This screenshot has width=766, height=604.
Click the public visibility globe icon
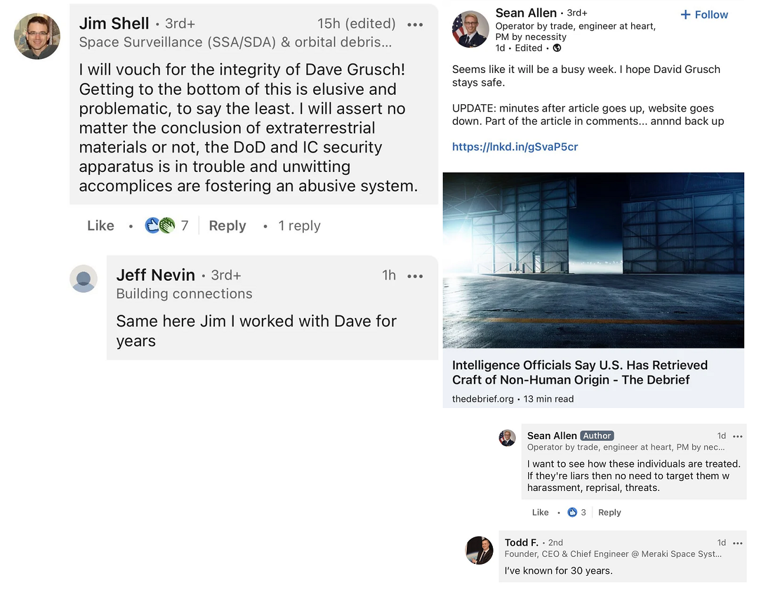pyautogui.click(x=557, y=48)
